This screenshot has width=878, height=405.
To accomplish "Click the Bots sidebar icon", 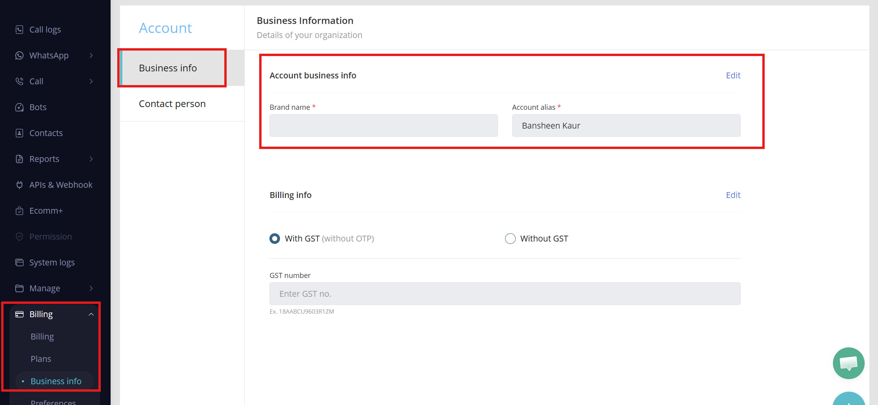I will point(19,107).
